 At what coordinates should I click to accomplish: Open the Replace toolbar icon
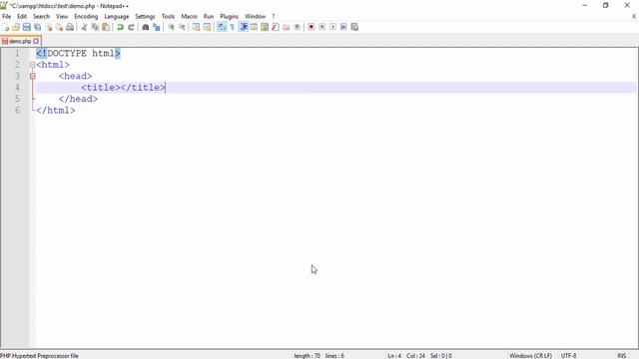click(157, 27)
